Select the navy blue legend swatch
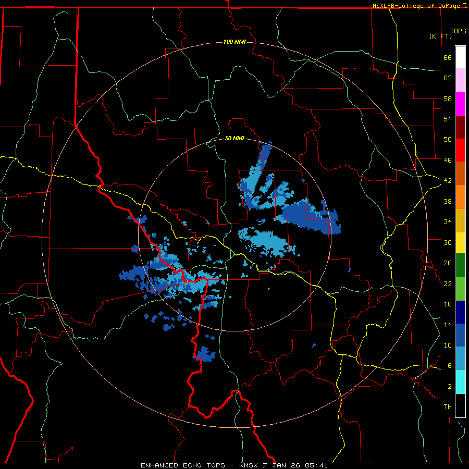Viewport: 469px width, 469px height. click(460, 312)
